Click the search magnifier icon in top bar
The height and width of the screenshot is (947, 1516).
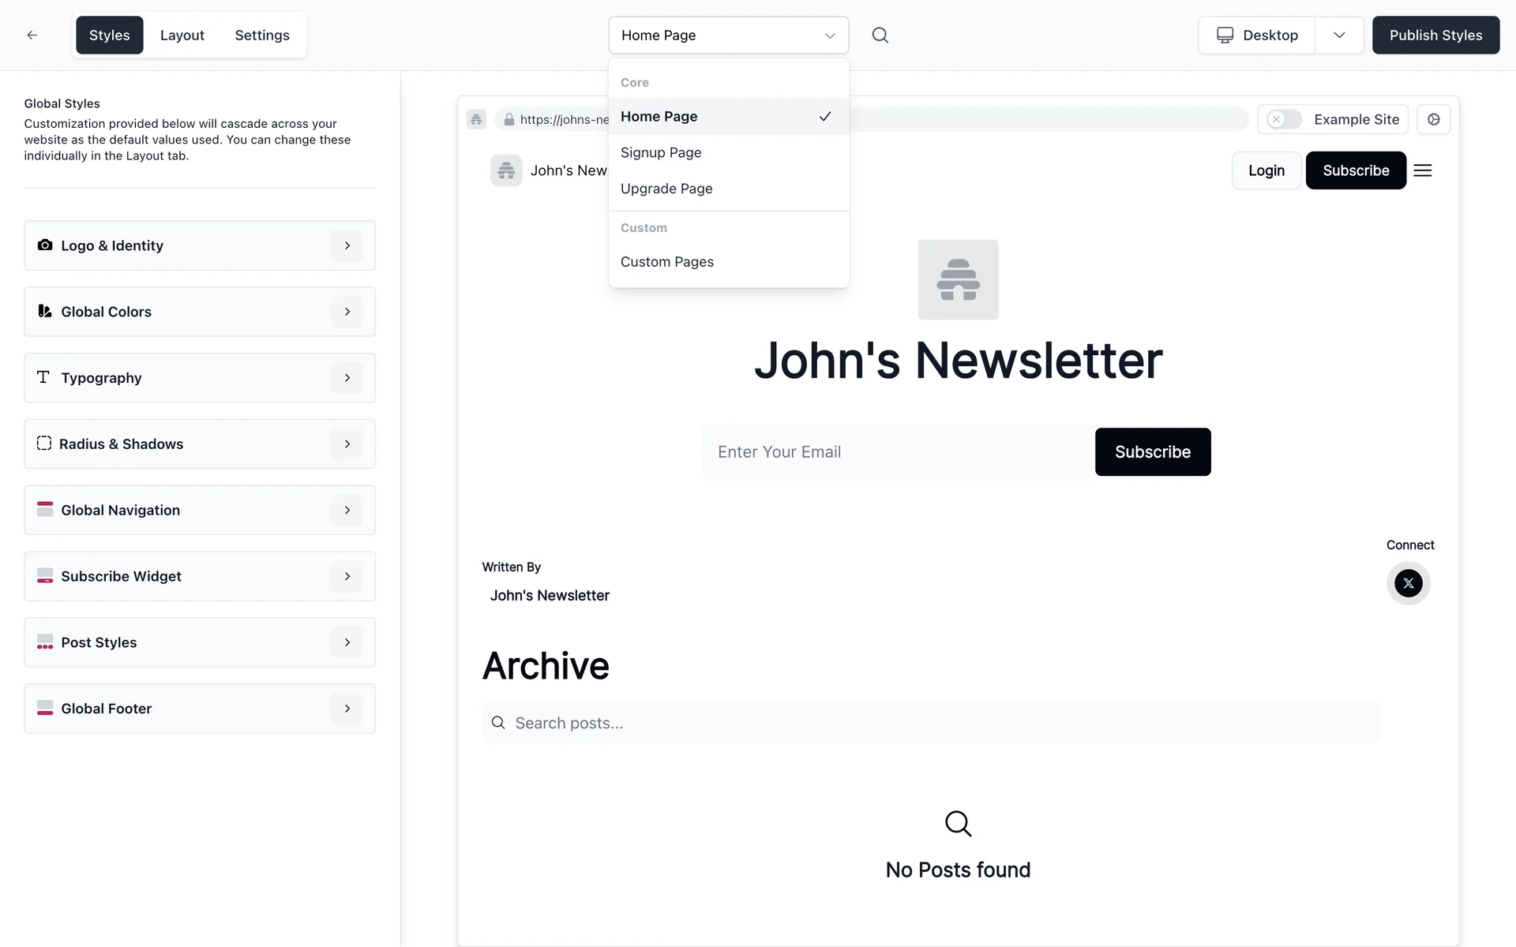(x=880, y=35)
